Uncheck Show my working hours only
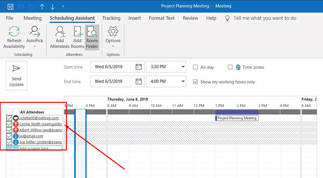This screenshot has width=323, height=178. click(x=195, y=82)
